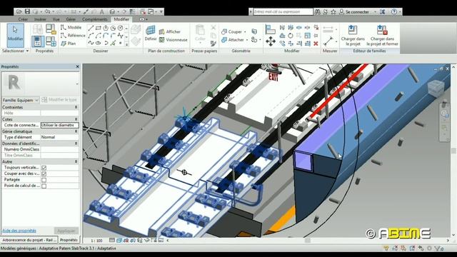Click the keyword search input field

tap(283, 11)
